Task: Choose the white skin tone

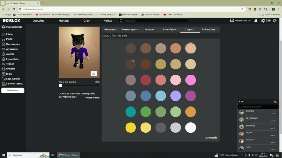Action: point(191,128)
